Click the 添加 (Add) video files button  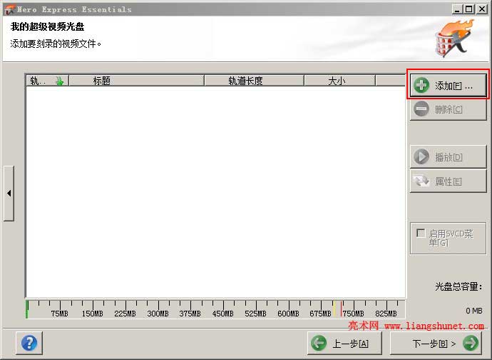tap(448, 85)
